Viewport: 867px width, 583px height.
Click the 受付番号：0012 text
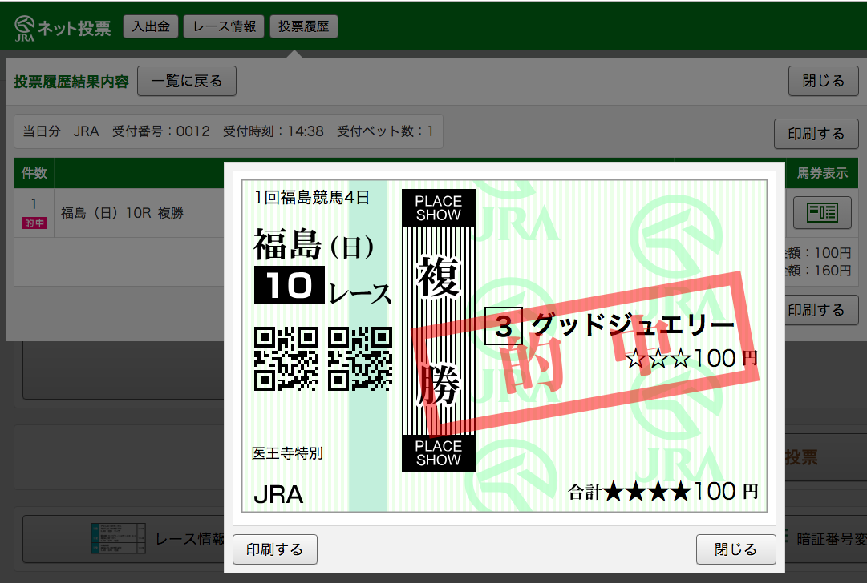tap(161, 131)
